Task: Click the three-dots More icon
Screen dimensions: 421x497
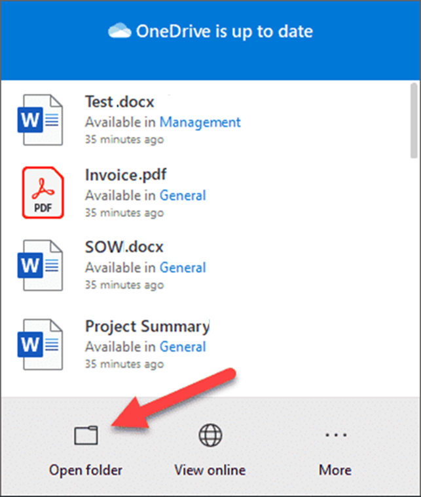Action: (336, 435)
